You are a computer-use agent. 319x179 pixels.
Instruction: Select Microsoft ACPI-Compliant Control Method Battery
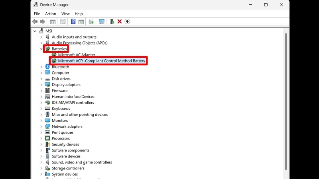pos(101,61)
